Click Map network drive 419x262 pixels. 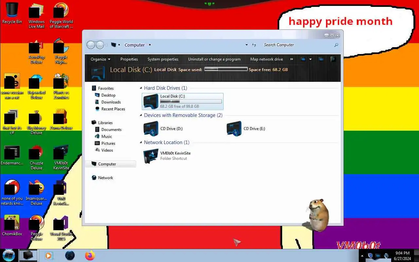[x=266, y=59]
